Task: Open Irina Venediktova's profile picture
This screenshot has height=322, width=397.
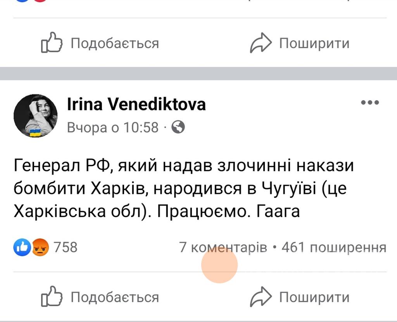Action: coord(35,116)
